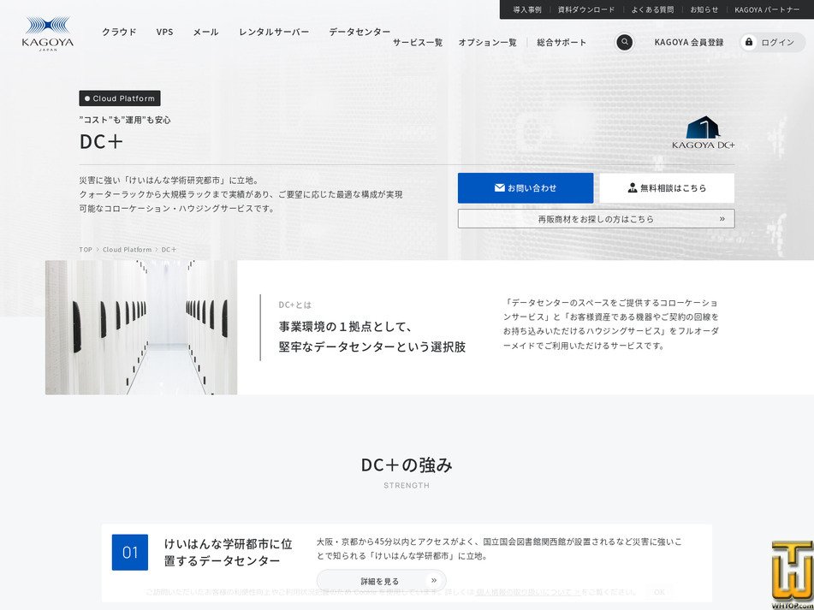Open よくある質問 link

tap(652, 9)
